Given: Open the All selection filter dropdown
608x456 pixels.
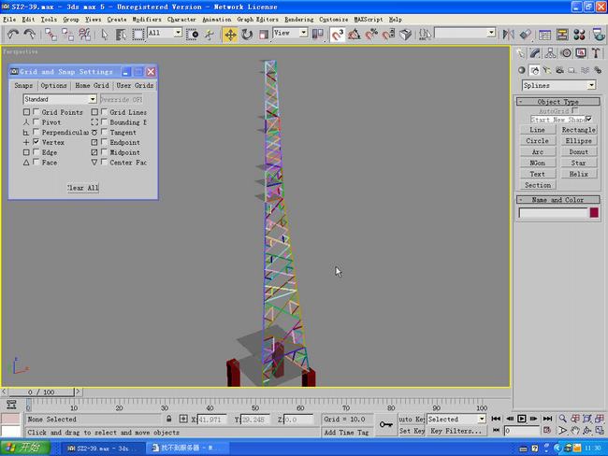Looking at the screenshot, I should (178, 33).
